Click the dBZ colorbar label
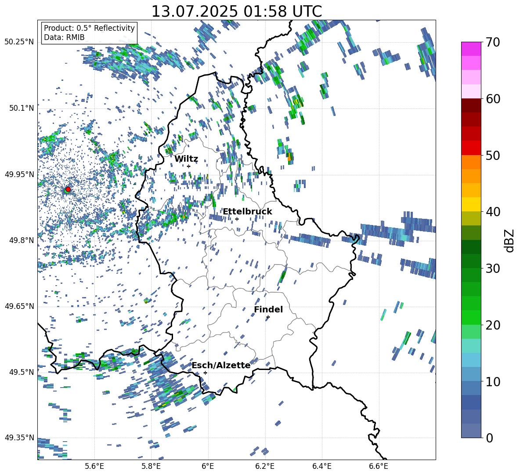The image size is (520, 475). point(509,240)
